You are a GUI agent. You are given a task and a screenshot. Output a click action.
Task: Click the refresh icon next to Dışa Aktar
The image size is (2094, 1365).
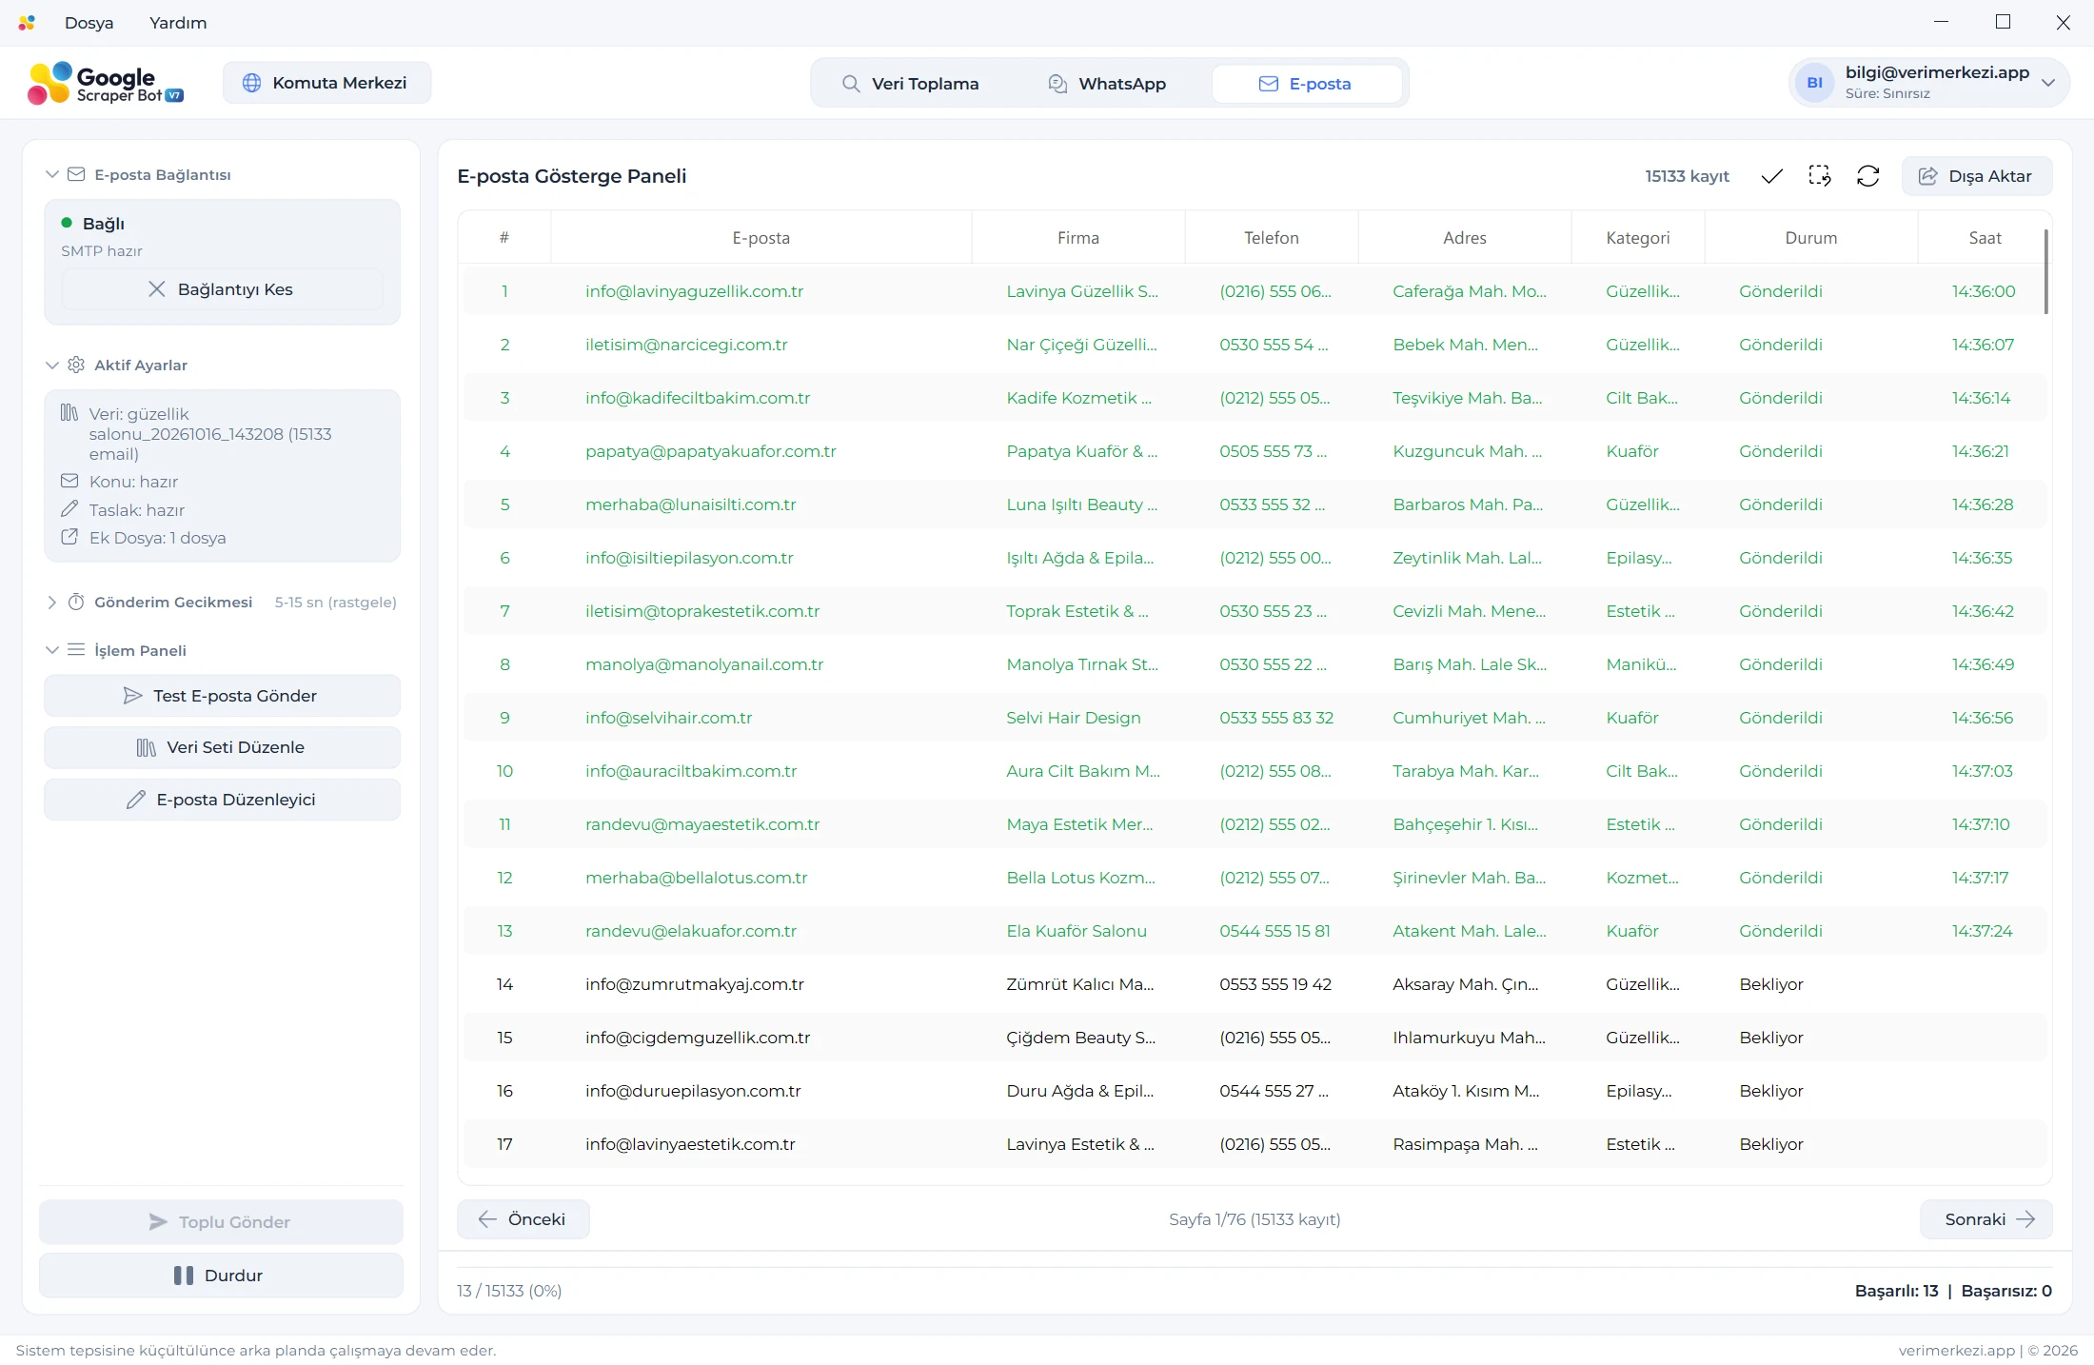1868,176
